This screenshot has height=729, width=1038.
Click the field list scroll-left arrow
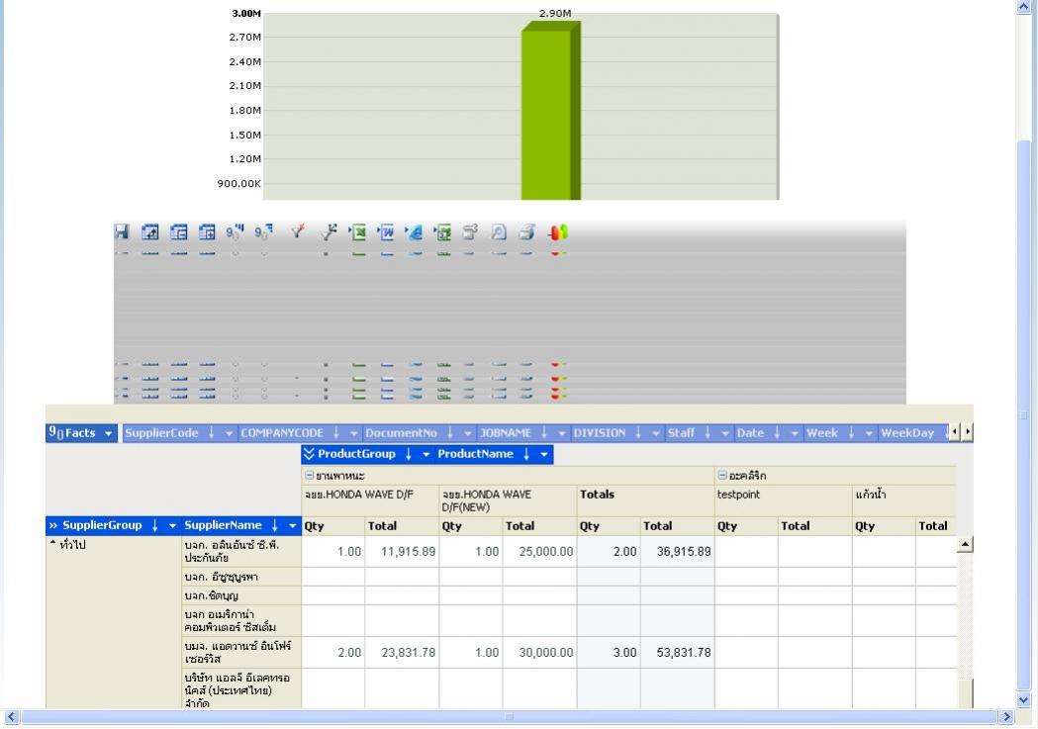[x=955, y=432]
